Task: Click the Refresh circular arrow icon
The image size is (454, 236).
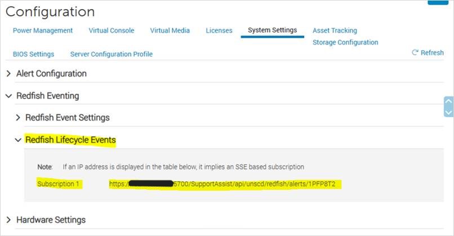Action: click(415, 53)
